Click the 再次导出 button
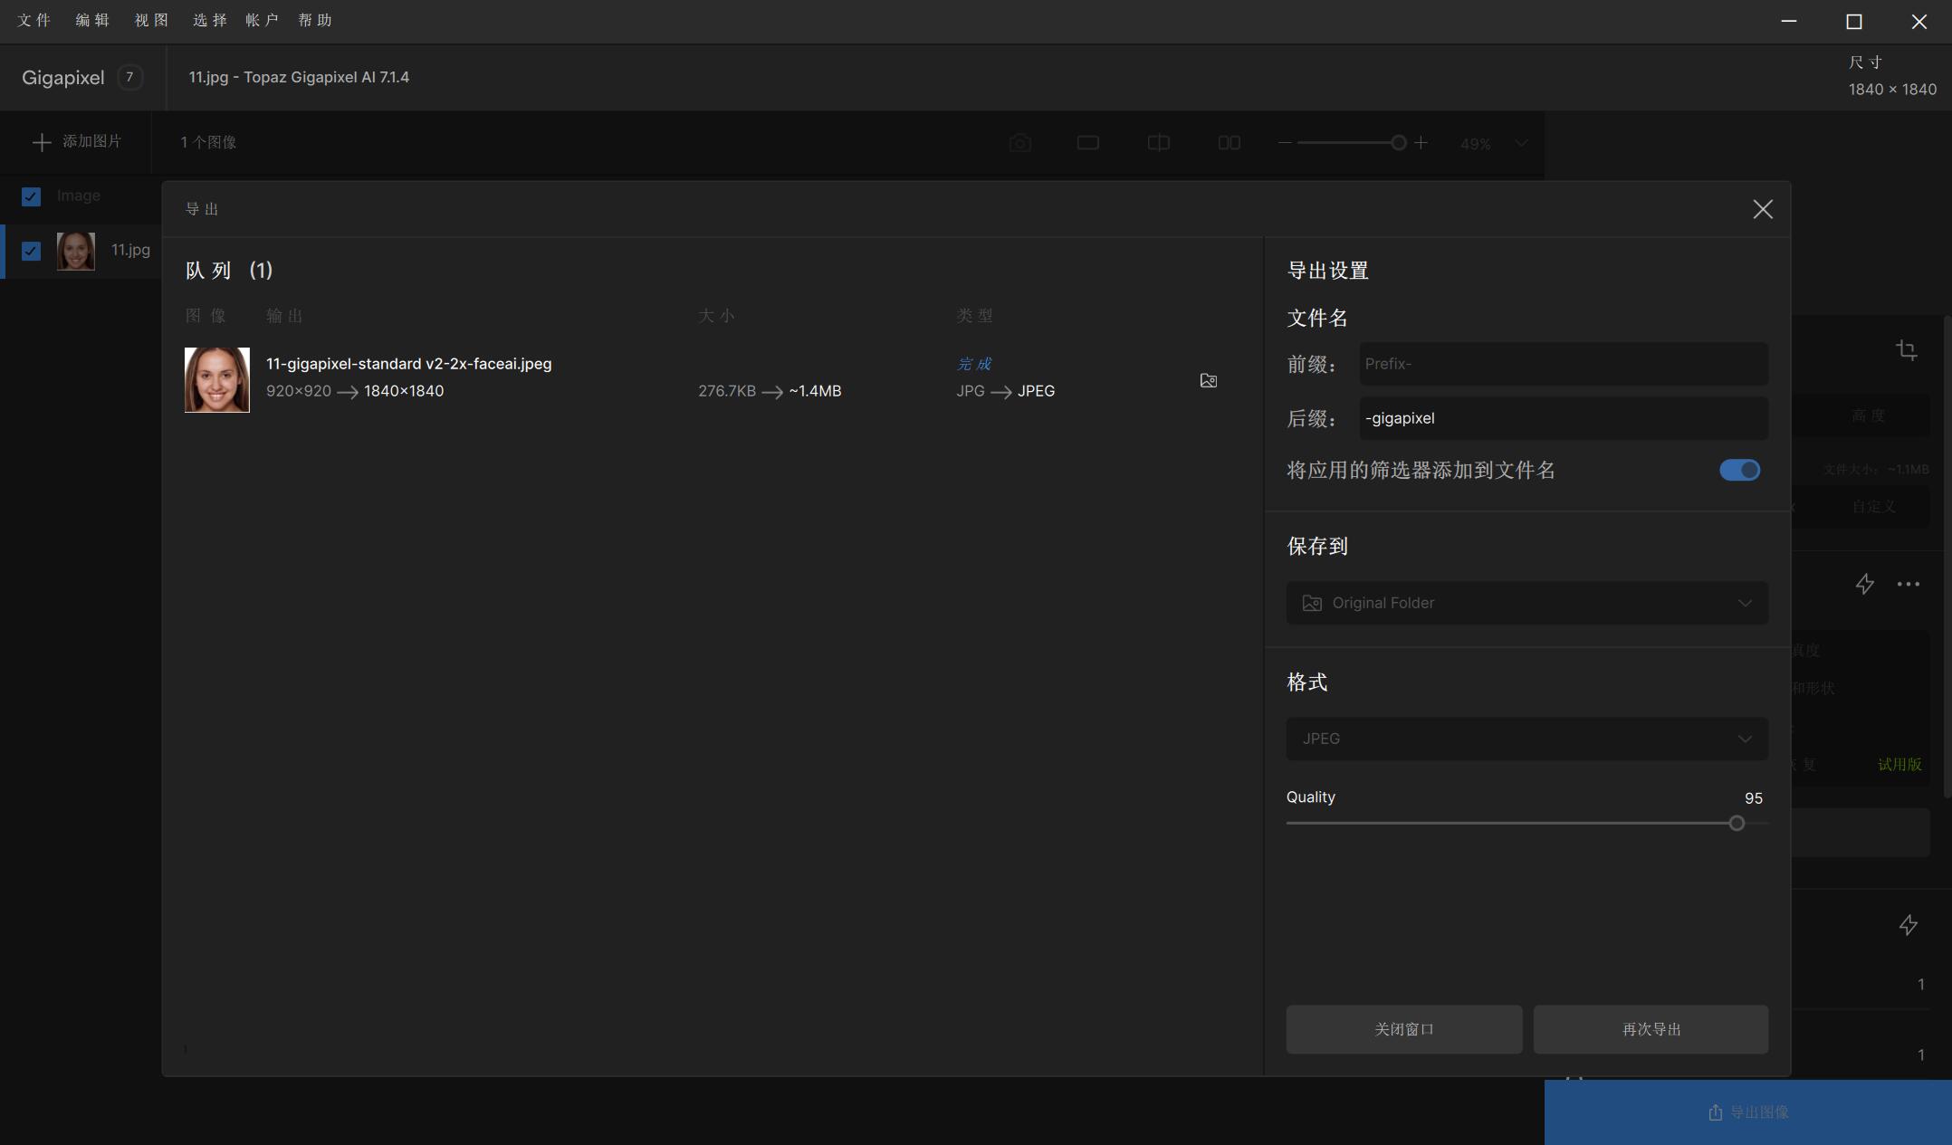Screen dimensions: 1952x1145 1651,1029
